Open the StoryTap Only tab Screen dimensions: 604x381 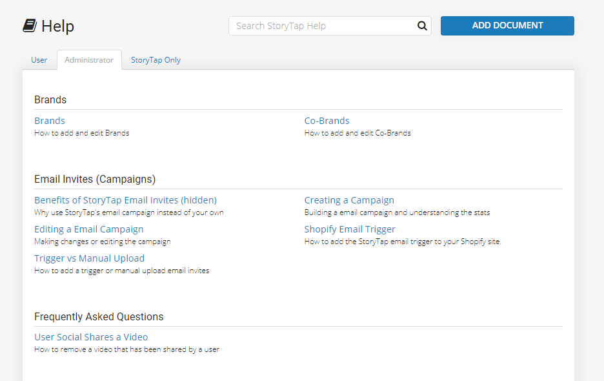156,60
